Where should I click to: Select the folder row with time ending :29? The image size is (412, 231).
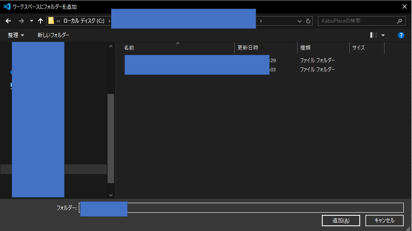pos(230,60)
